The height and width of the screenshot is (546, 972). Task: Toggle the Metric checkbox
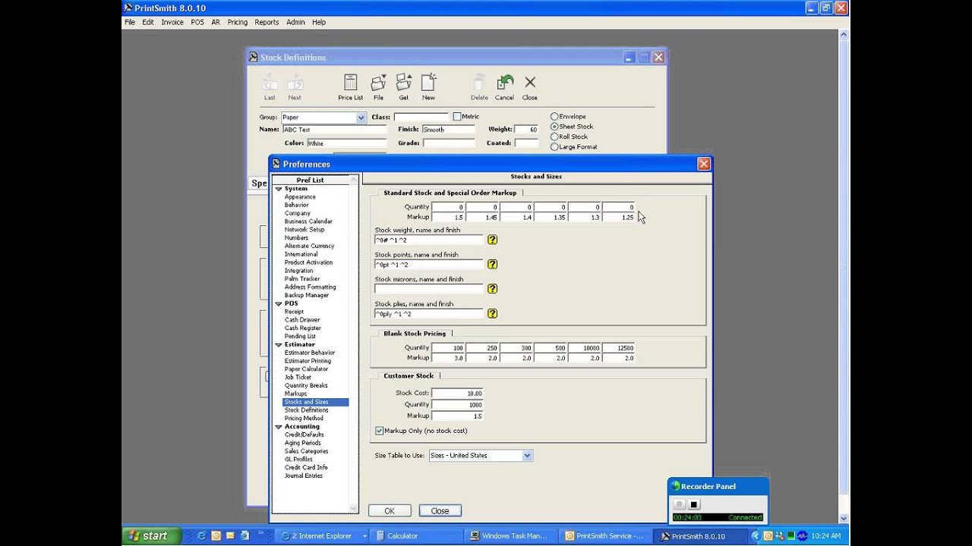[457, 117]
